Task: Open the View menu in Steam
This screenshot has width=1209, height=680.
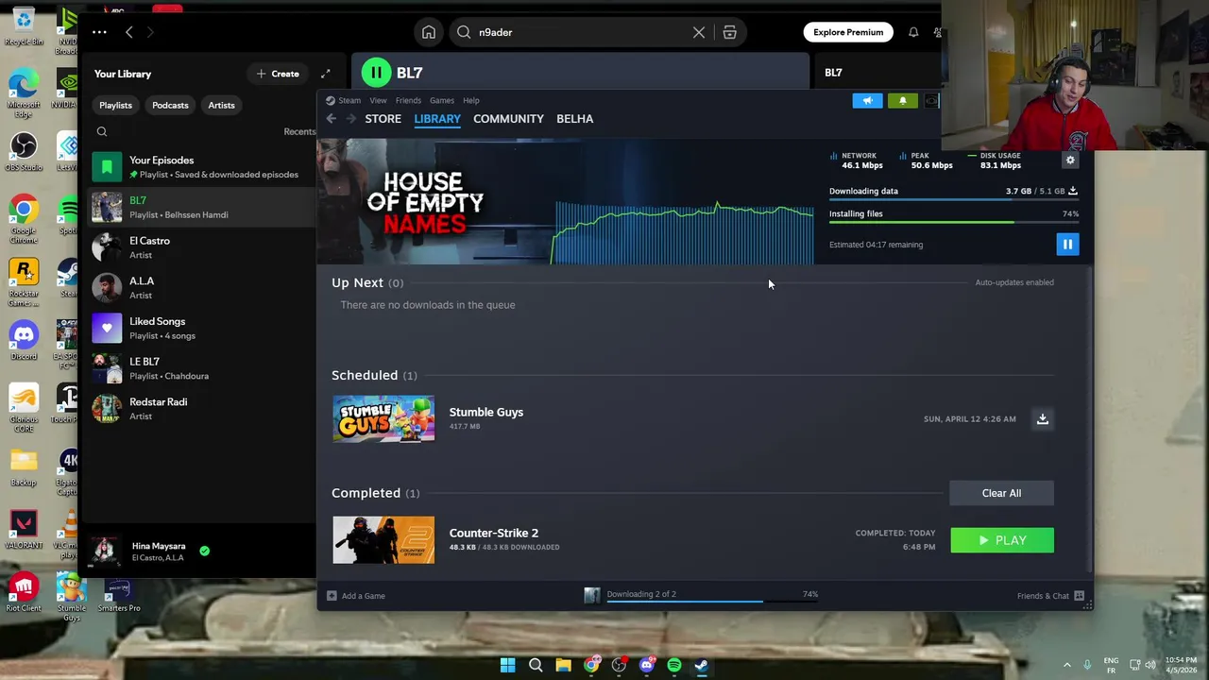Action: (x=378, y=100)
